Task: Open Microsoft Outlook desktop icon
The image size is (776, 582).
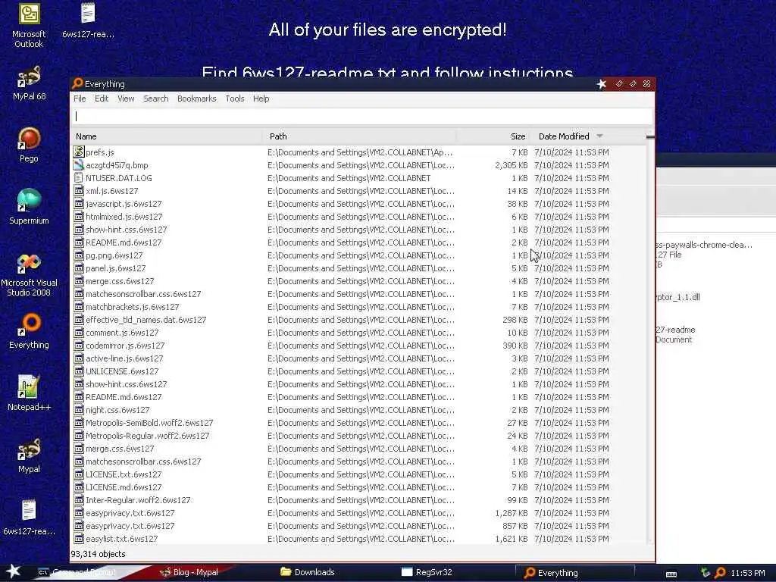Action: pyautogui.click(x=29, y=25)
